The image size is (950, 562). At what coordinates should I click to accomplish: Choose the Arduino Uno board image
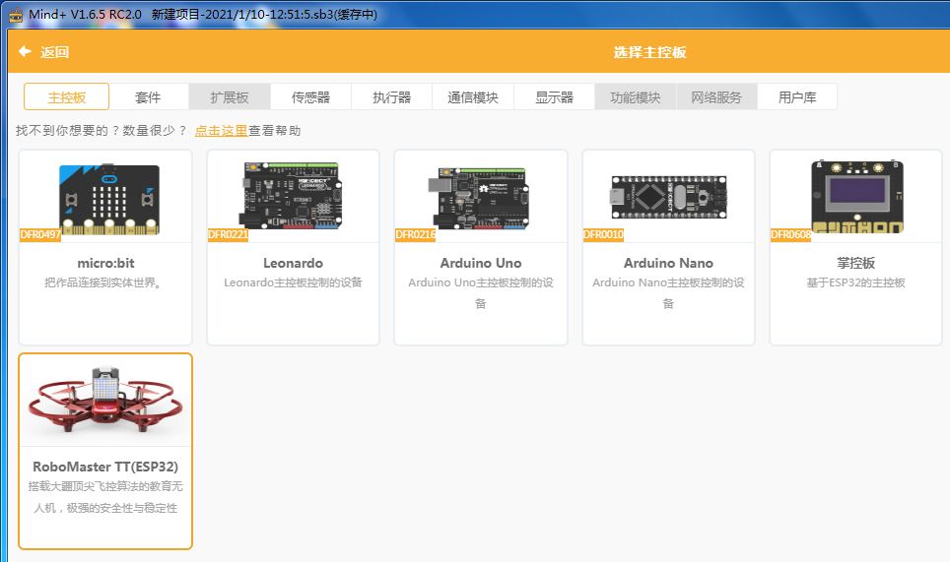click(x=479, y=197)
